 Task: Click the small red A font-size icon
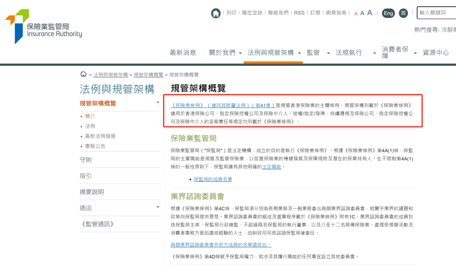point(356,13)
